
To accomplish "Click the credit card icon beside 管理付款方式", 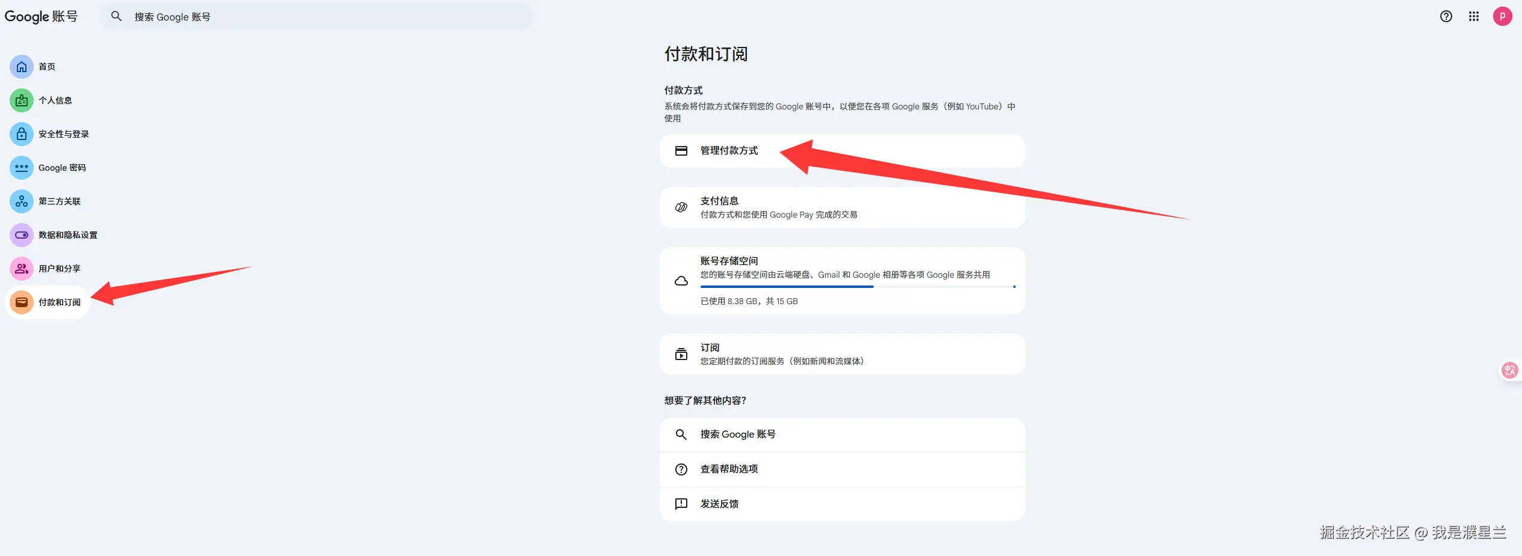I will point(681,151).
